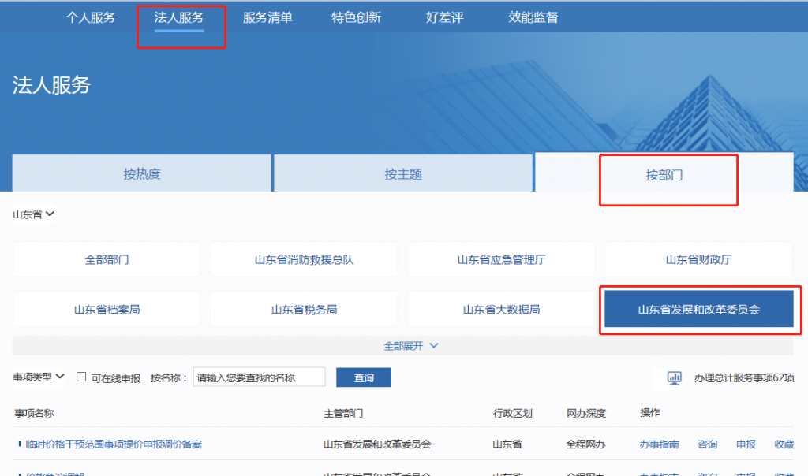The width and height of the screenshot is (808, 476).
Task: Switch to the 按热度 filter tab
Action: click(142, 173)
